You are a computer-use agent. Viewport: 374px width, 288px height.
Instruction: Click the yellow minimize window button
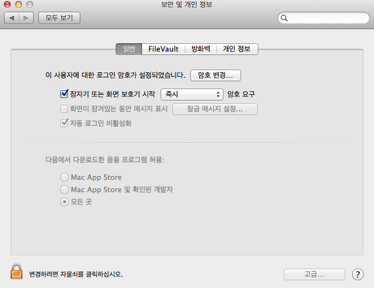(x=18, y=5)
